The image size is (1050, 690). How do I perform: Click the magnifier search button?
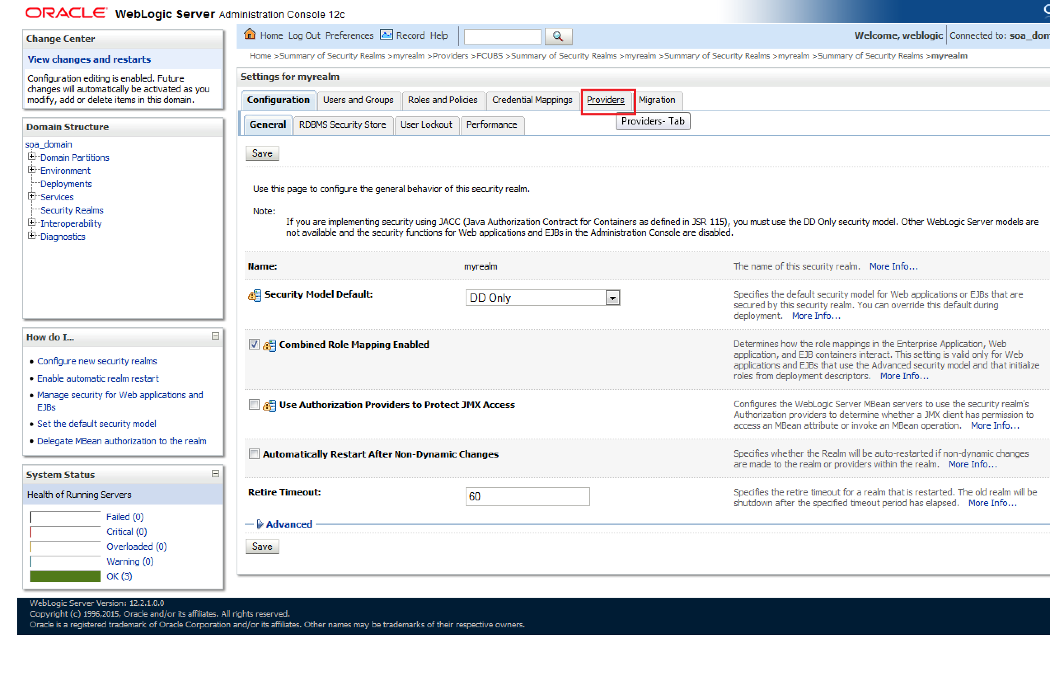coord(558,37)
